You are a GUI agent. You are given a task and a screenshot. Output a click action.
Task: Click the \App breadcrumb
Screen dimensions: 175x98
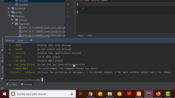pos(80,36)
